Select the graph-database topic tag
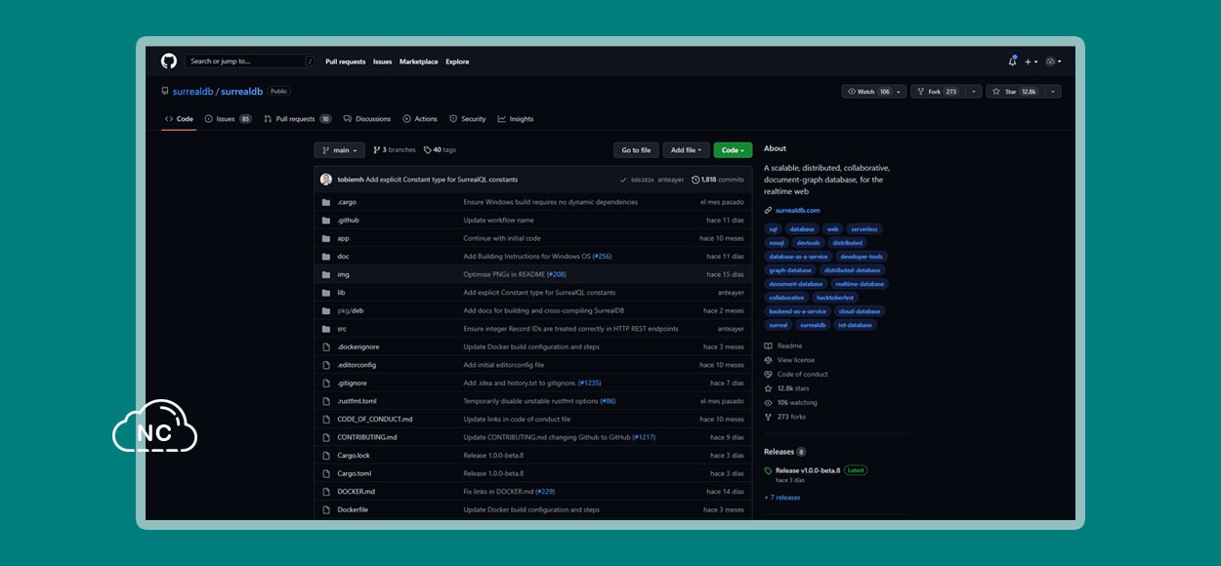 (x=790, y=270)
